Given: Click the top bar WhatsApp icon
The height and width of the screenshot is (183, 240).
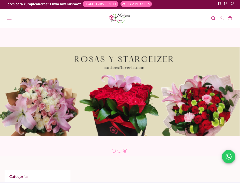Looking at the screenshot, I should click(232, 4).
